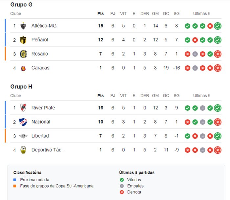Click the Grupo H heading
Viewport: 230px width, 200px height.
21,87
